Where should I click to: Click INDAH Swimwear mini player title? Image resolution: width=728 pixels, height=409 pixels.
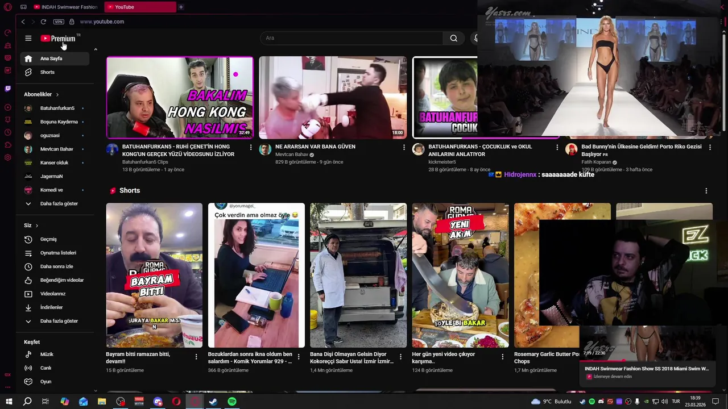[x=647, y=369]
